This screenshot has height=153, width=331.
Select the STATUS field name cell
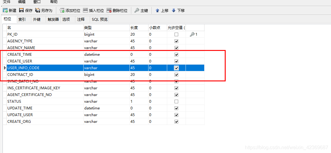[45, 101]
